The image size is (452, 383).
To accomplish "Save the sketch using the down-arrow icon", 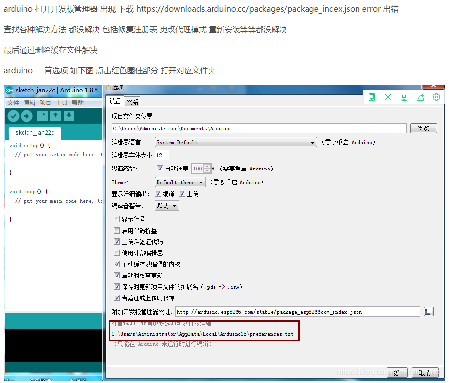I will point(69,116).
